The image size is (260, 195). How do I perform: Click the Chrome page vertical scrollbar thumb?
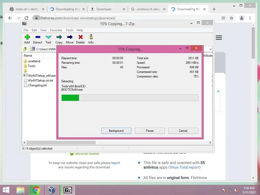click(x=253, y=43)
